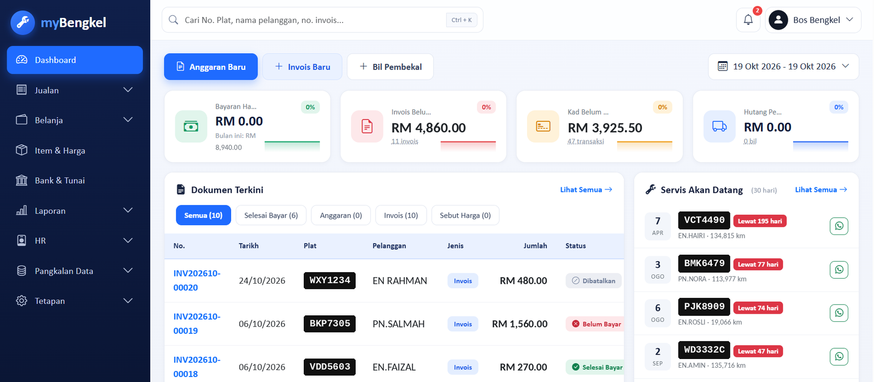874x382 pixels.
Task: Send WhatsApp reminder for BMK6479
Action: tap(839, 269)
